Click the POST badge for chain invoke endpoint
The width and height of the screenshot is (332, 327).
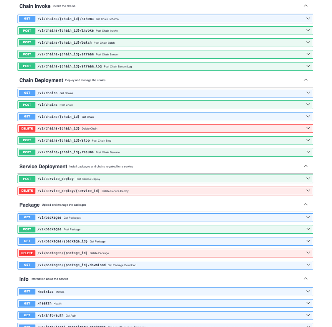[x=27, y=30]
